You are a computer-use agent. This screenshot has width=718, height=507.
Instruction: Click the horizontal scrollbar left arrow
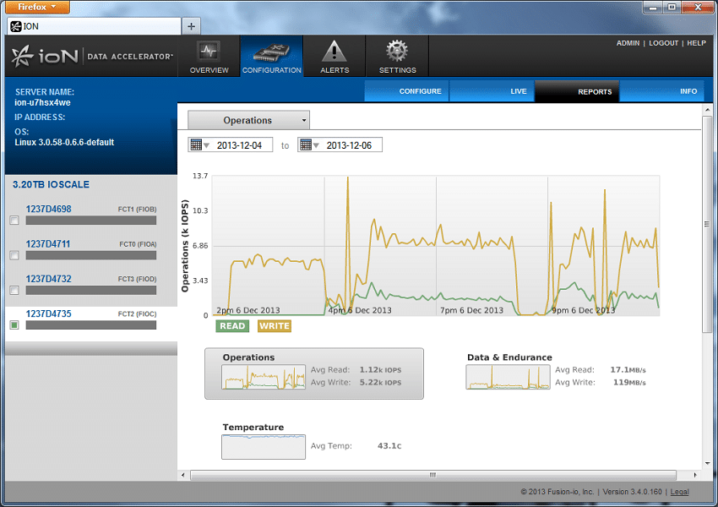183,475
